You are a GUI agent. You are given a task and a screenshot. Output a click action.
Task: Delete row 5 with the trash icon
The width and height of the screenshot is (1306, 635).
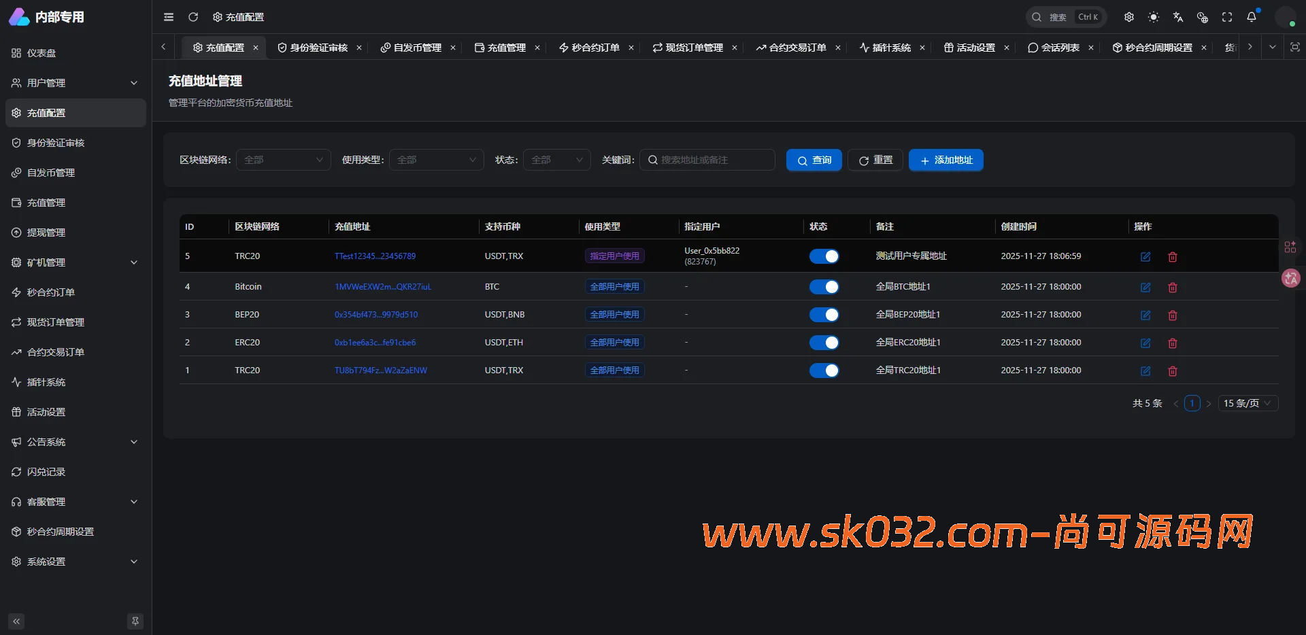[x=1172, y=257]
